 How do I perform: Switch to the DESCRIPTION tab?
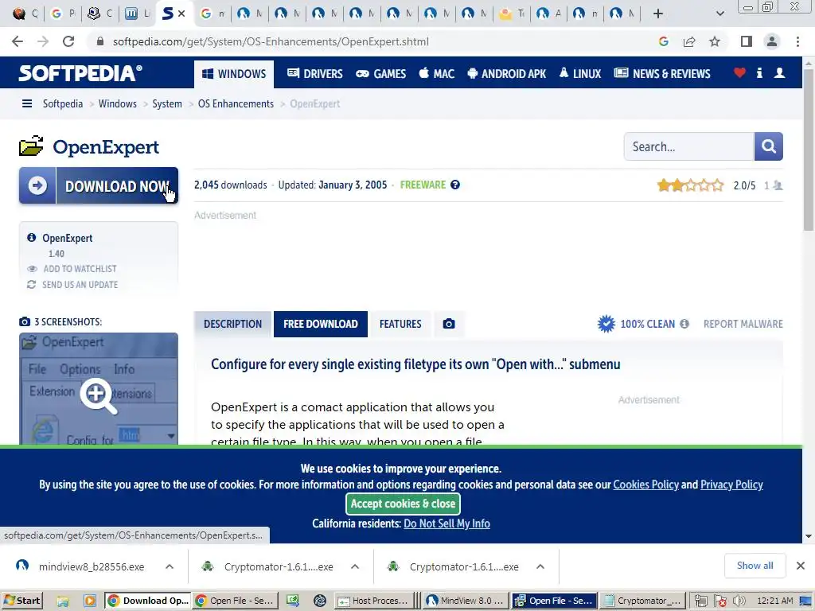(x=233, y=324)
